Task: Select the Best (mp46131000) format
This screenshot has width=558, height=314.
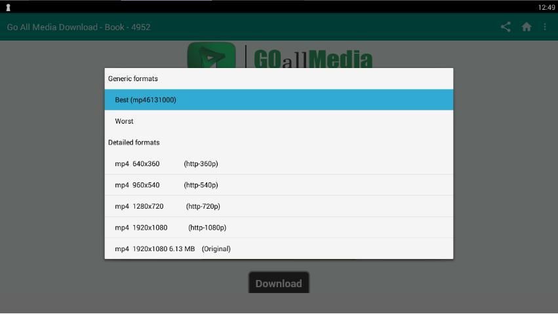Action: (x=279, y=100)
